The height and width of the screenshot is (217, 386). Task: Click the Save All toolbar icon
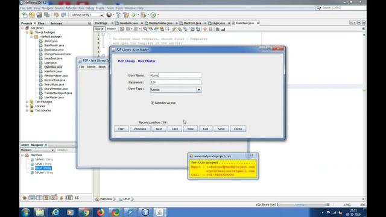click(x=47, y=14)
